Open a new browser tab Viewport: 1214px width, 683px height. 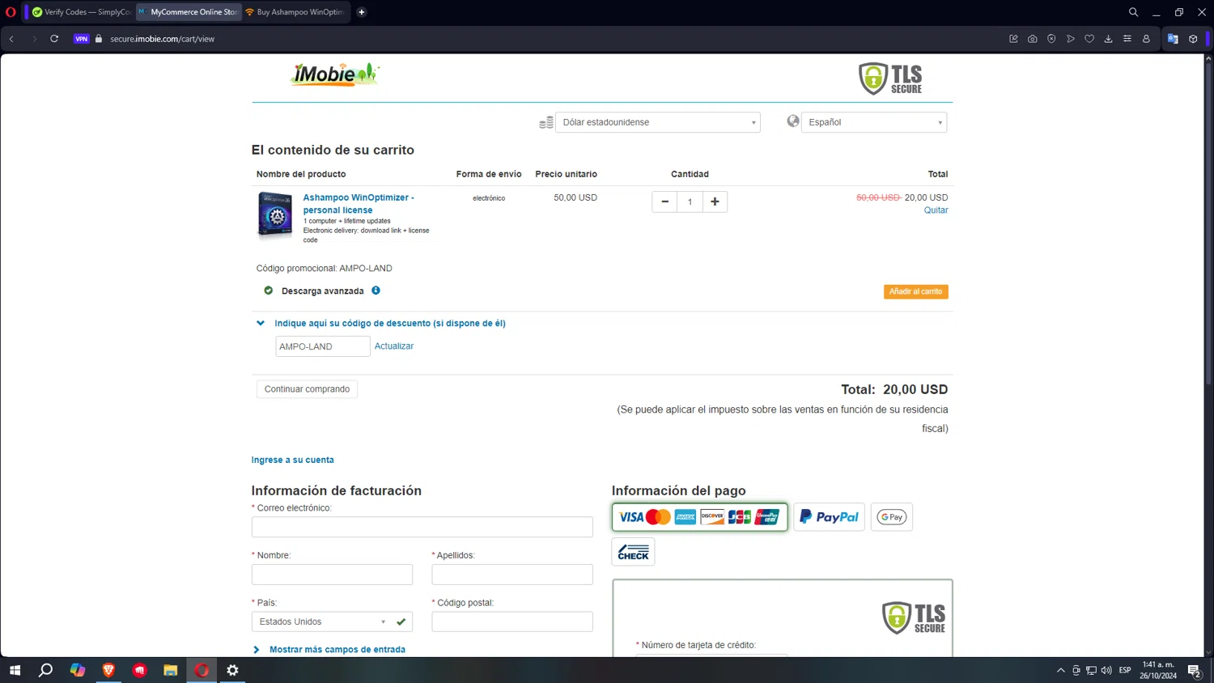pyautogui.click(x=362, y=12)
